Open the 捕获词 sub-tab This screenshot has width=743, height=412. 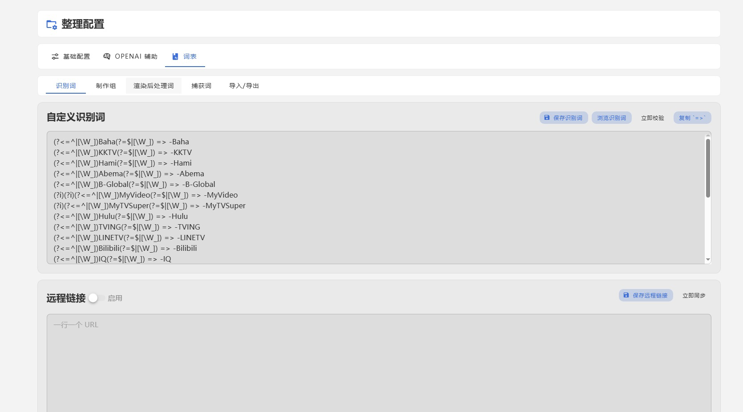coord(202,86)
